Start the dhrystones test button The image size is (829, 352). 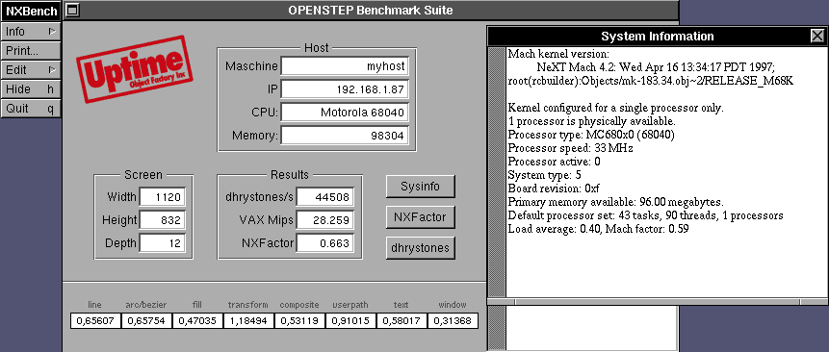[421, 247]
